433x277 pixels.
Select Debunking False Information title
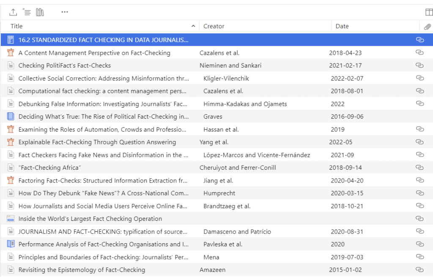pos(103,104)
